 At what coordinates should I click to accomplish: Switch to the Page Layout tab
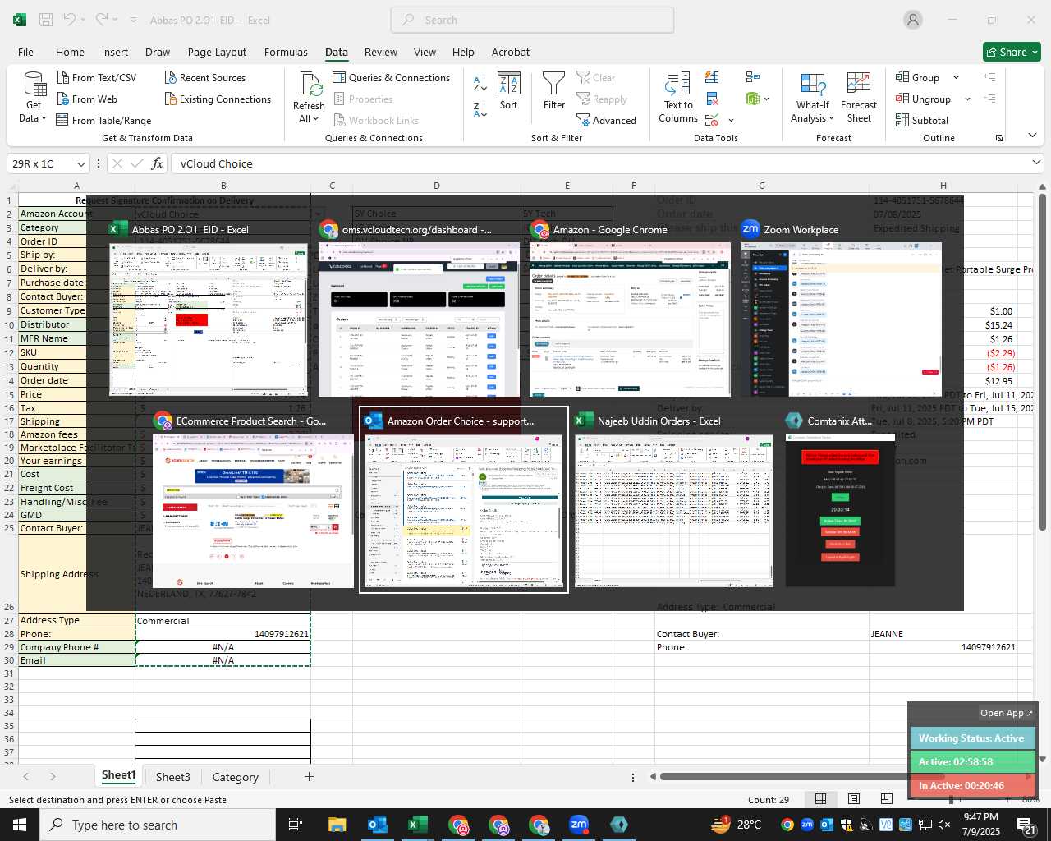coord(217,52)
